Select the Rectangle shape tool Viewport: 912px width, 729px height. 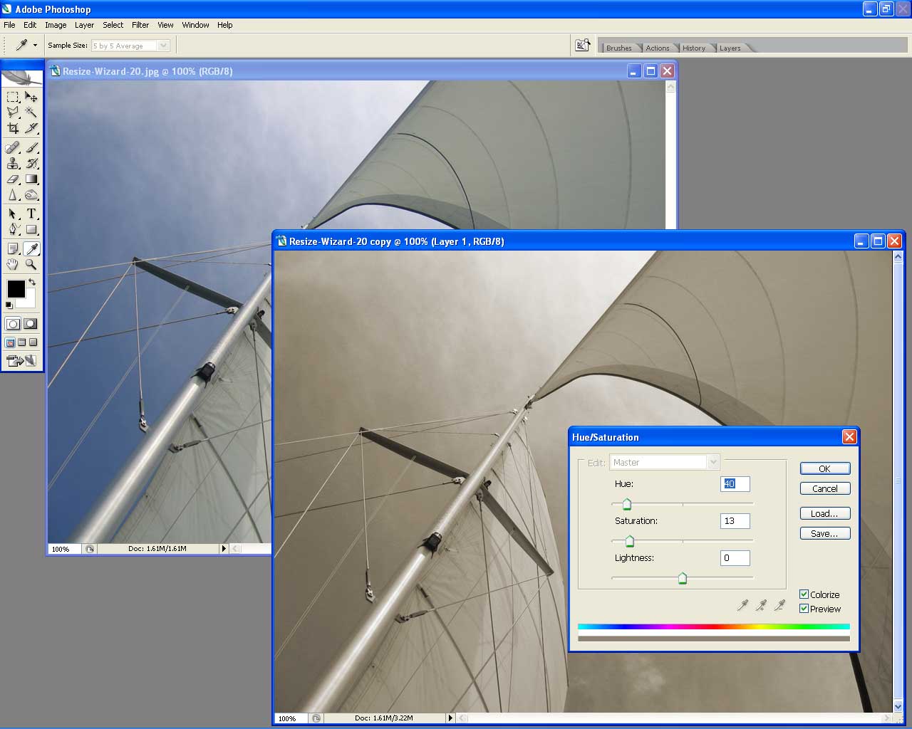click(31, 229)
